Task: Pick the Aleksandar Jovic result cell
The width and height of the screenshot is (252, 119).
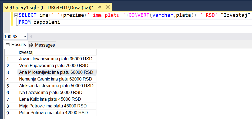Action: [x=56, y=86]
